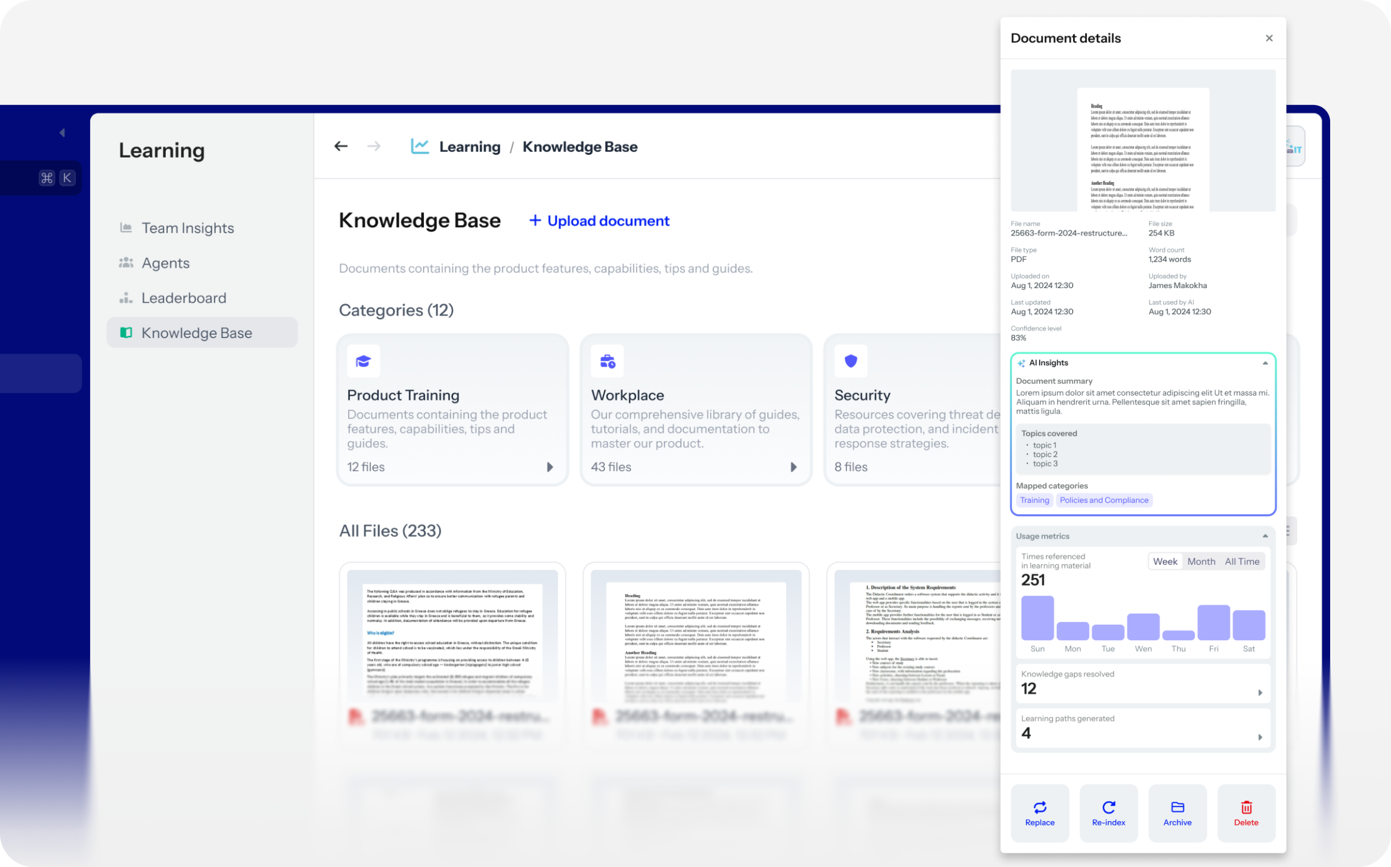The width and height of the screenshot is (1391, 867).
Task: Click the back arrow navigation icon
Action: pyautogui.click(x=341, y=146)
